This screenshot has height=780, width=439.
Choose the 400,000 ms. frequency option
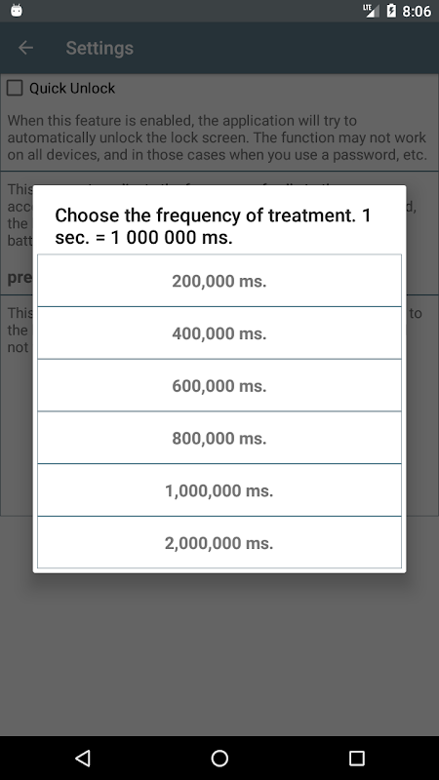(x=219, y=332)
